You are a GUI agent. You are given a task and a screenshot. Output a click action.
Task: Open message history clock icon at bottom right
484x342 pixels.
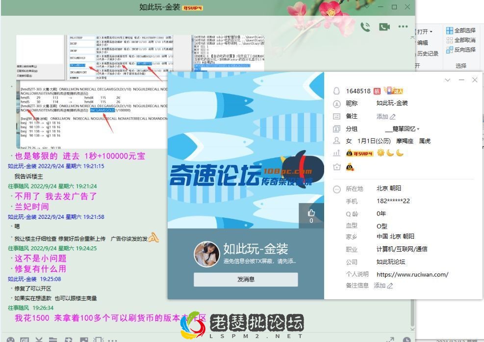[407, 339]
